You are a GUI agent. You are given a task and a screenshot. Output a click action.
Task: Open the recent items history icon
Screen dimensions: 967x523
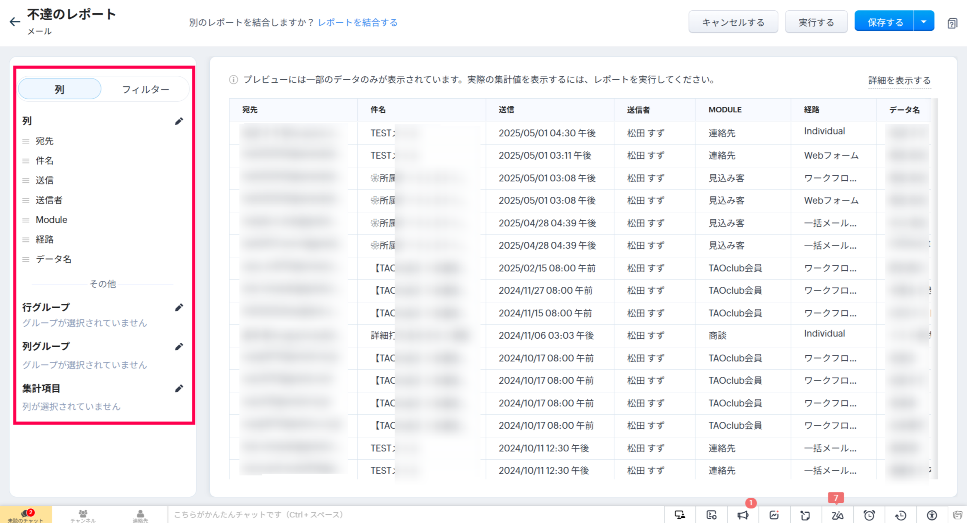pyautogui.click(x=901, y=515)
